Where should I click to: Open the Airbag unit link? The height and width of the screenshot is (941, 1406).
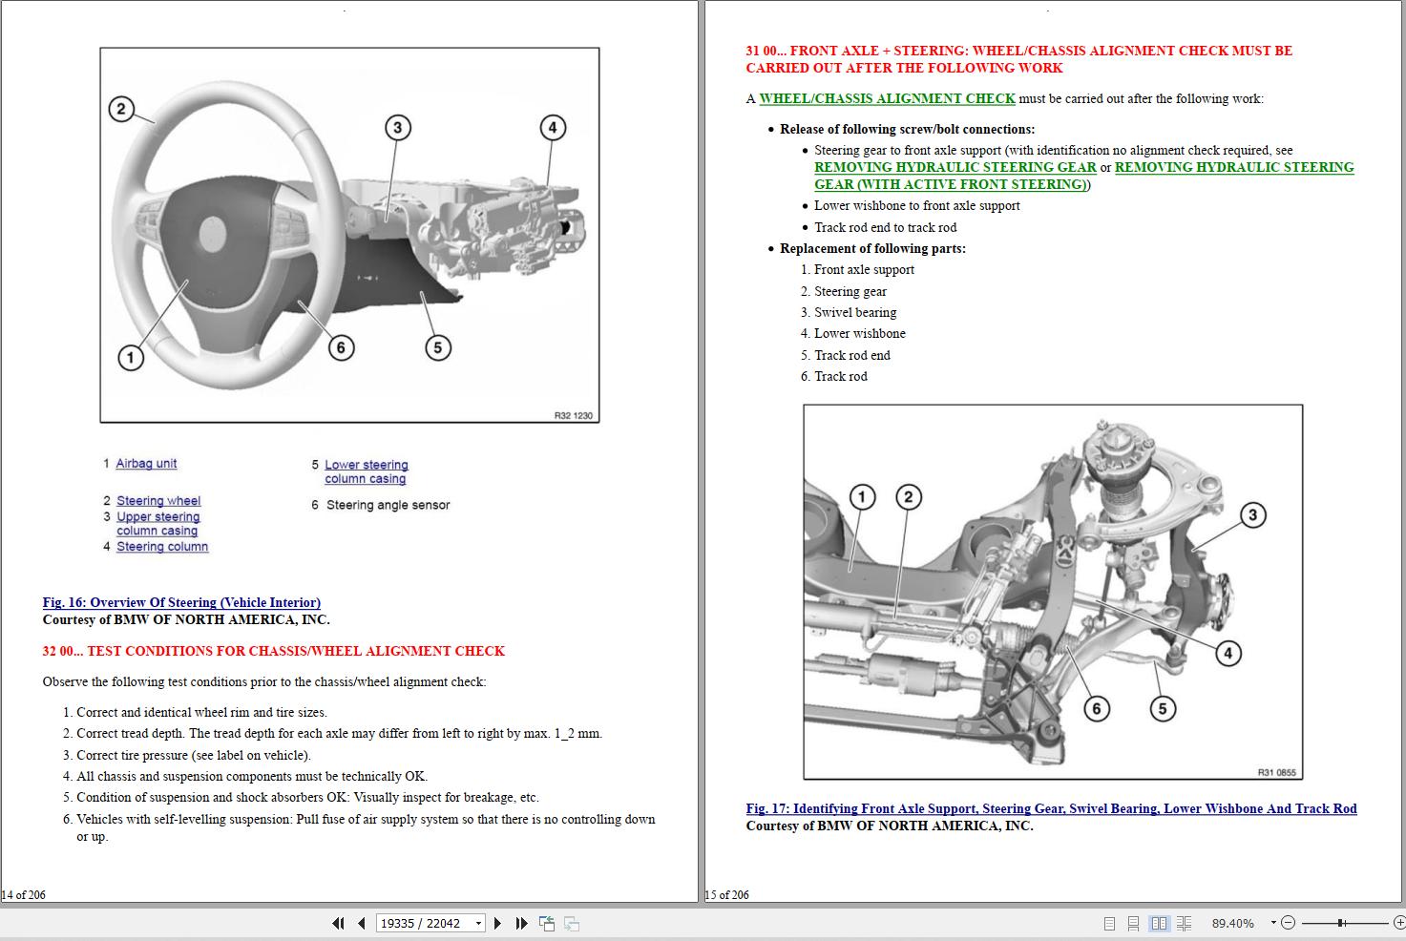click(x=146, y=463)
